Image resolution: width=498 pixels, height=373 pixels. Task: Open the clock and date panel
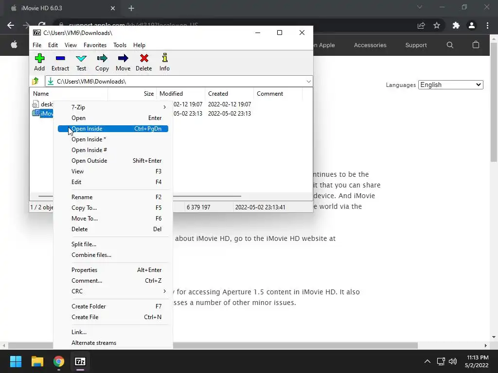click(477, 361)
